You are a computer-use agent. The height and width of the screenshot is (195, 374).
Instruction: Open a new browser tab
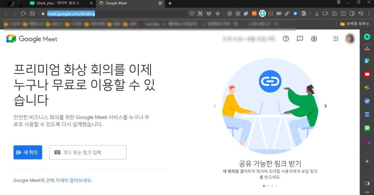point(170,3)
